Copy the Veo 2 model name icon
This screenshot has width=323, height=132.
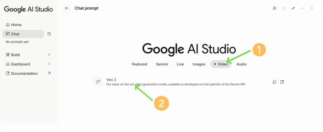274,82
